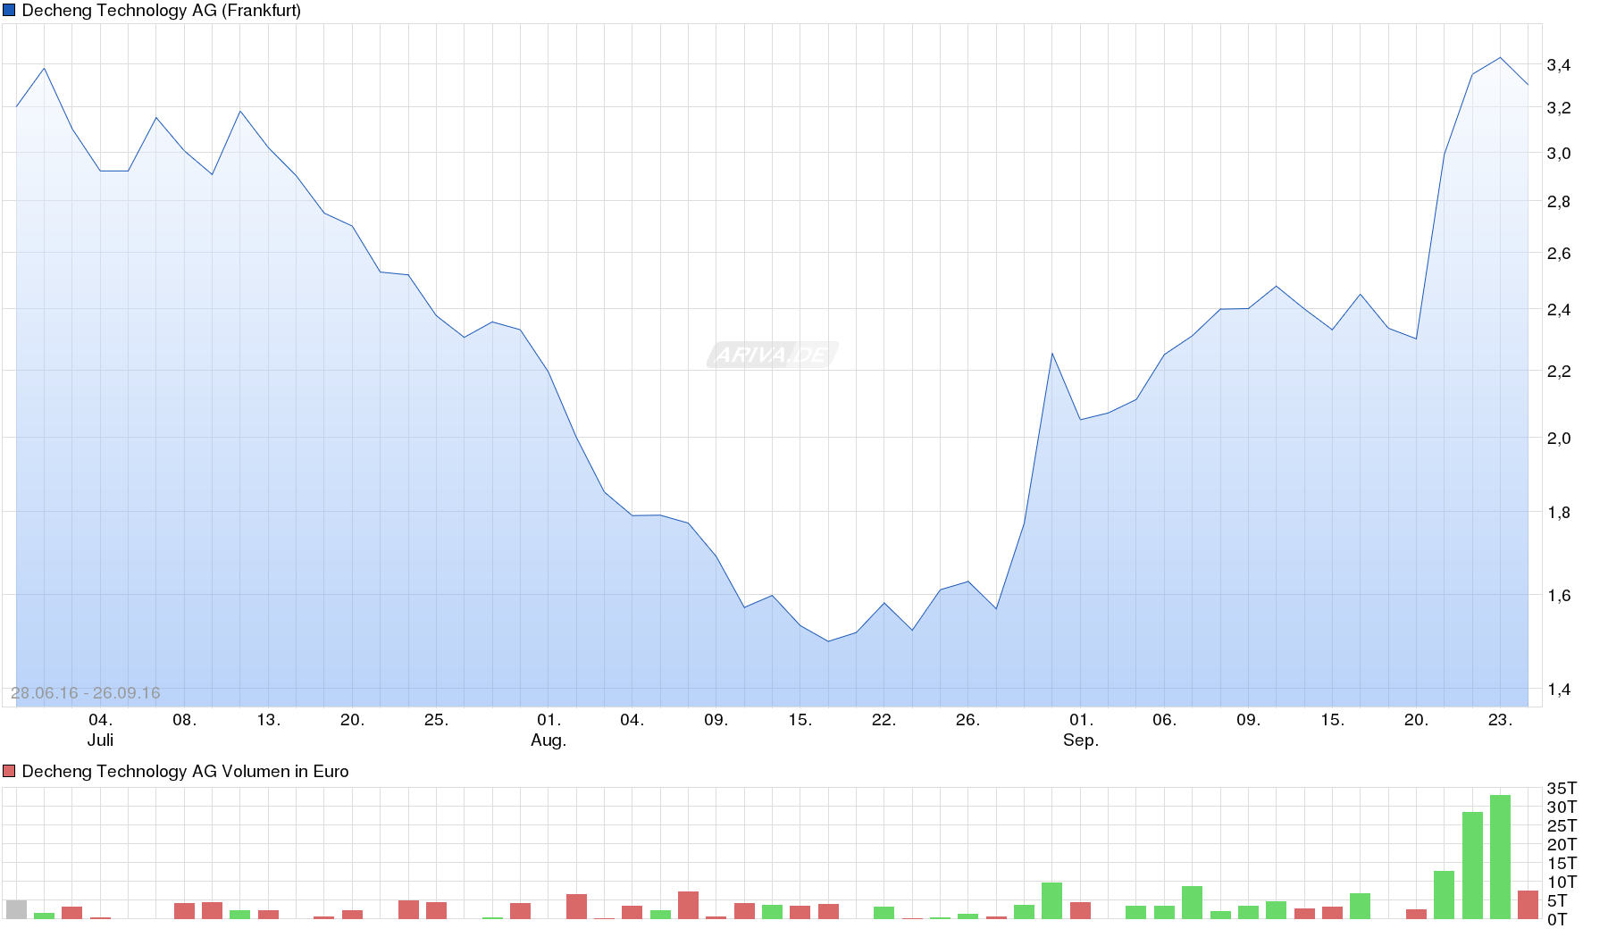Screen dimensions: 1608x937
Task: Click the price peak around September 23
Action: pyautogui.click(x=1501, y=57)
